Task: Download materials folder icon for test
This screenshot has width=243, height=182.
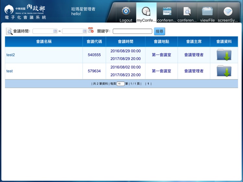Action: 224,71
